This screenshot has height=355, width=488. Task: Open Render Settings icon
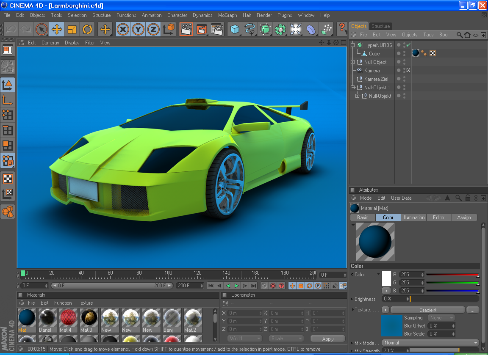point(217,29)
